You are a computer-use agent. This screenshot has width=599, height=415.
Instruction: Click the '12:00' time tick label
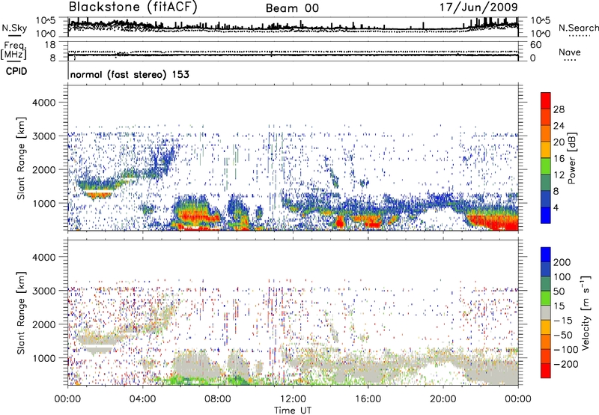[293, 399]
